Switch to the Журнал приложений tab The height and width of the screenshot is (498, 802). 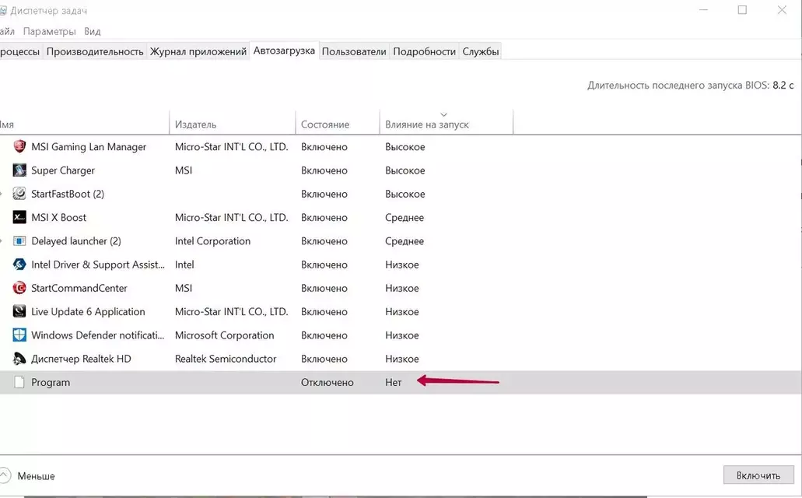[x=198, y=51]
